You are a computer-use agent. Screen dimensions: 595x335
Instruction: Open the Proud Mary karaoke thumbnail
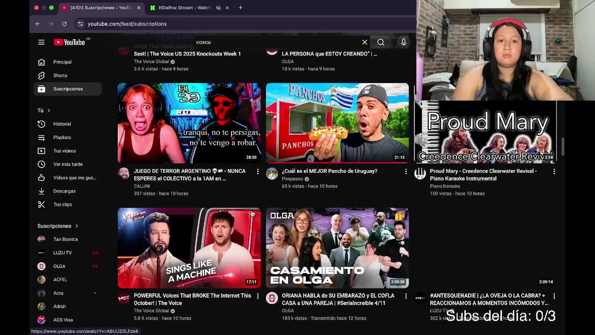(x=485, y=132)
